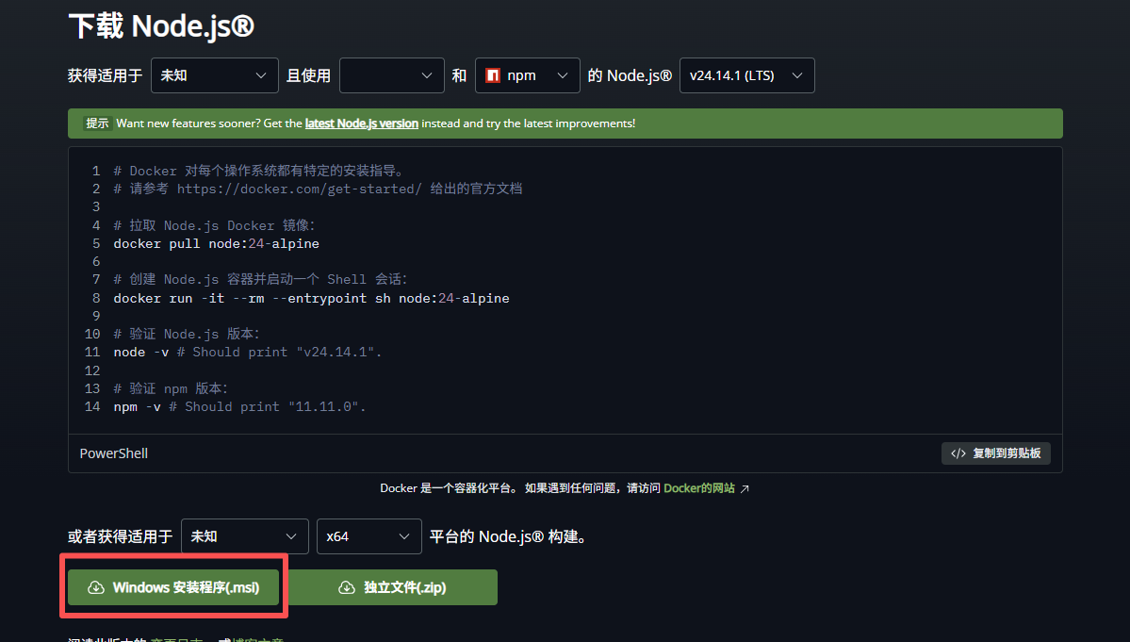This screenshot has width=1130, height=642.
Task: Click the npm logo icon
Action: click(x=493, y=75)
